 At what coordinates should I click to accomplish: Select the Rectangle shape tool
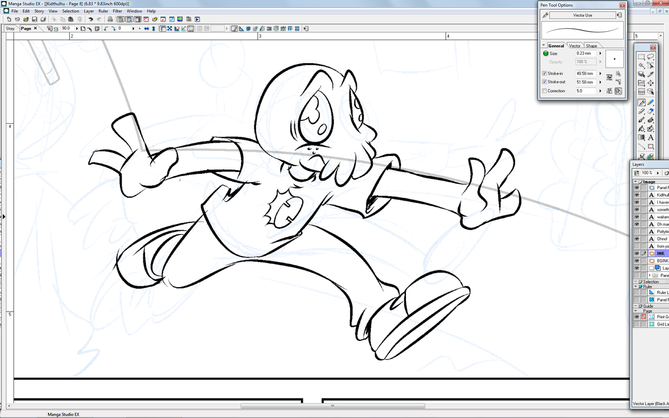651,146
